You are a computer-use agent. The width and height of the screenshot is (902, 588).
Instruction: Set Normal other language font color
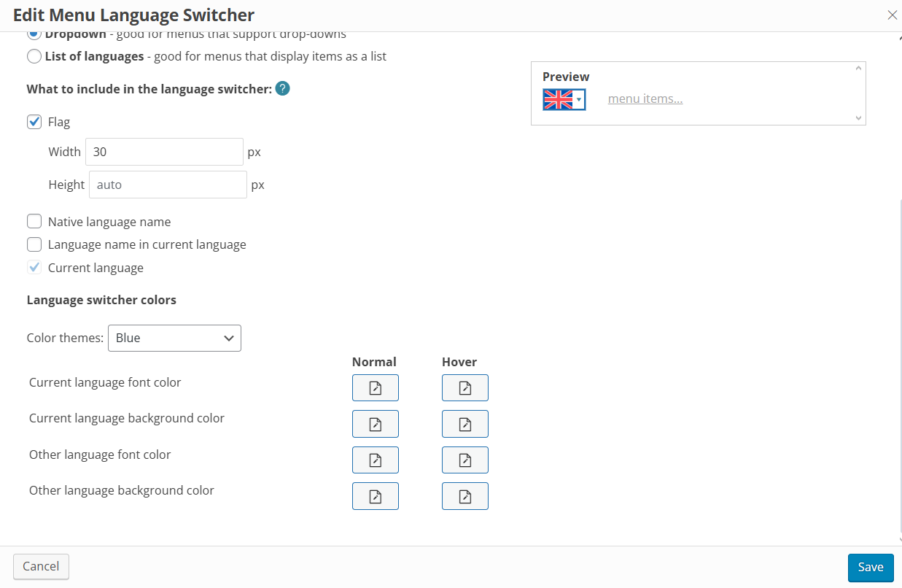point(376,460)
